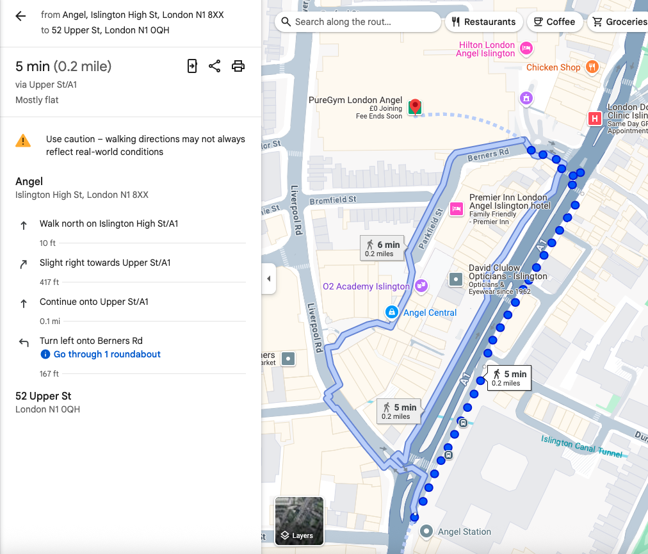Click the destination address 52 Upper St field
The height and width of the screenshot is (554, 648).
point(110,30)
